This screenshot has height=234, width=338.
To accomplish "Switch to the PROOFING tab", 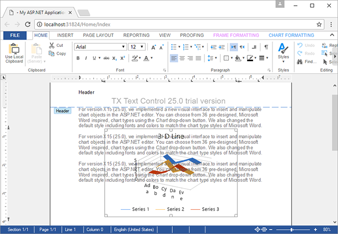I will click(192, 35).
